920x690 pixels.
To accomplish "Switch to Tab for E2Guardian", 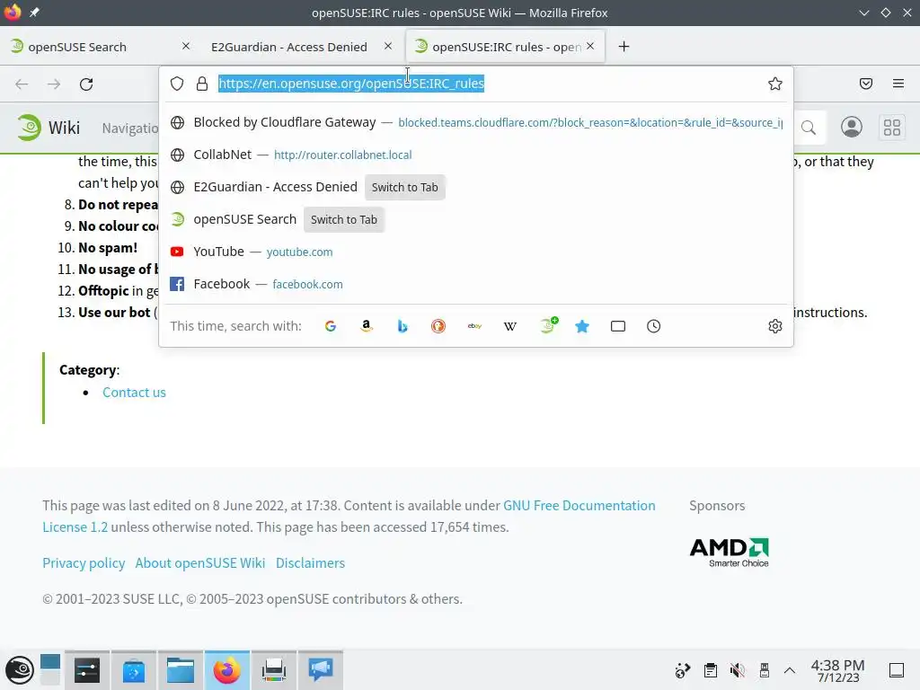I will tap(405, 187).
